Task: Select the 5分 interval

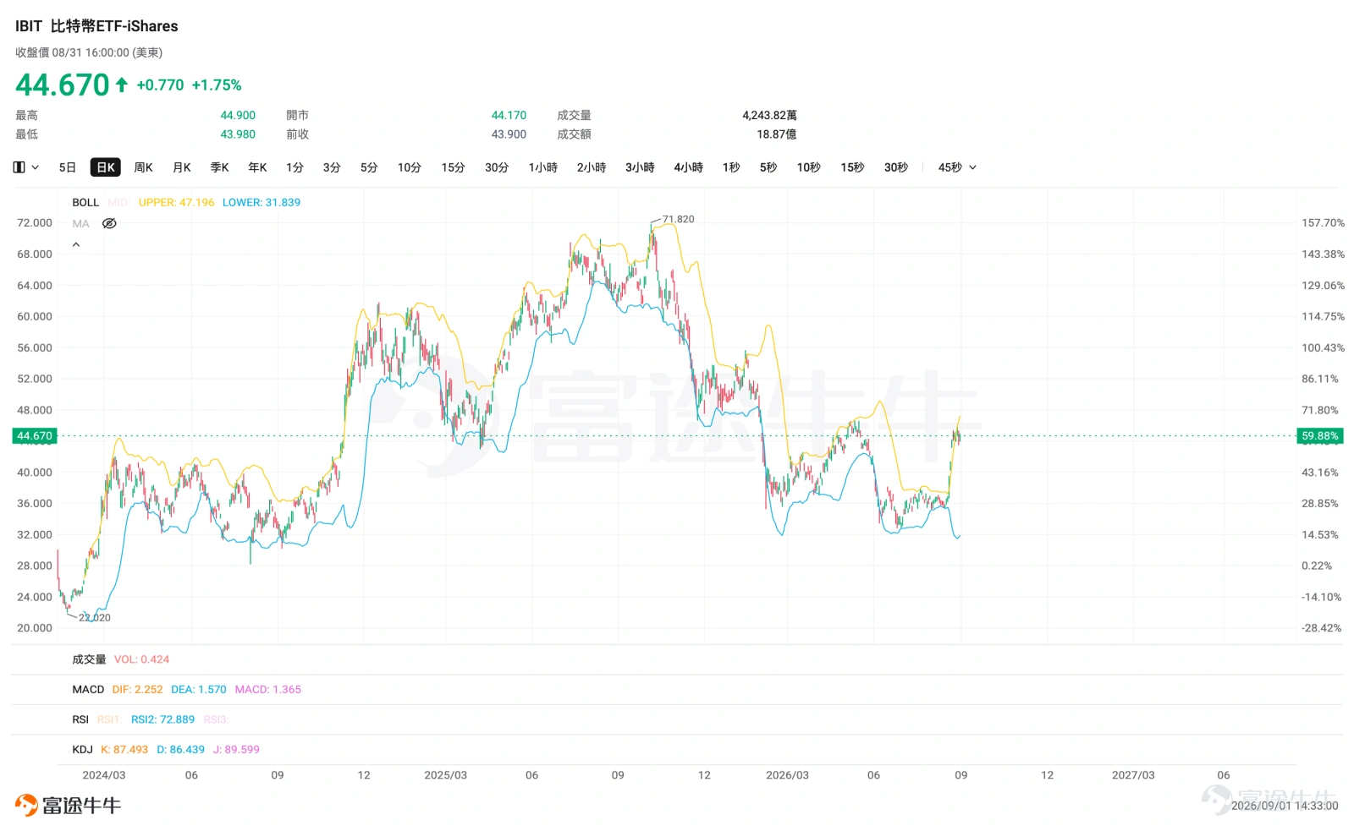Action: [369, 167]
